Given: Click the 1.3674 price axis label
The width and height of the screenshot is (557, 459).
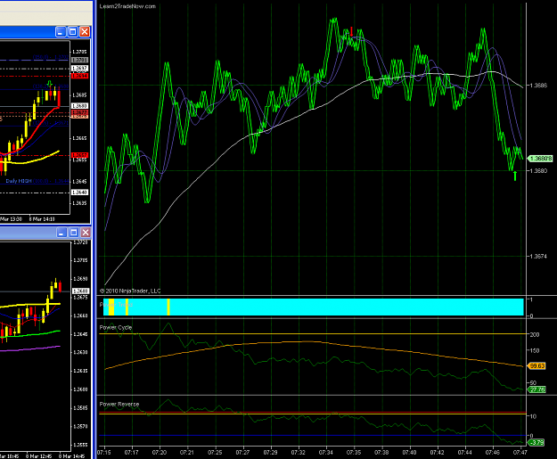Looking at the screenshot, I should [x=538, y=256].
